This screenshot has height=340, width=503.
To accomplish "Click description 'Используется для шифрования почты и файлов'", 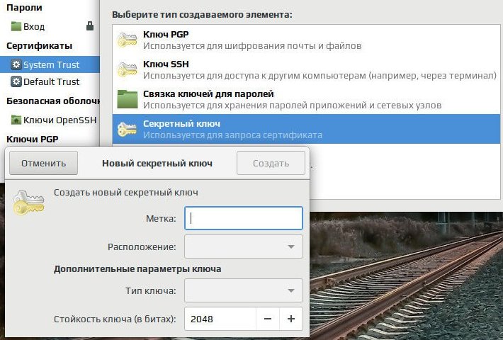I will pyautogui.click(x=252, y=46).
